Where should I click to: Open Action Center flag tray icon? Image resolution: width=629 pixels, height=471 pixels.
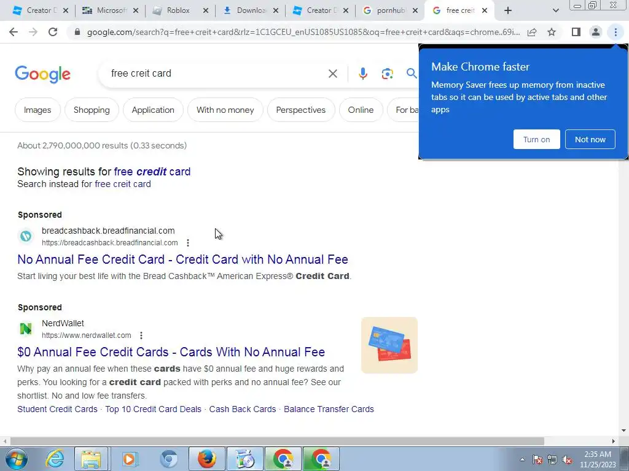tap(537, 460)
